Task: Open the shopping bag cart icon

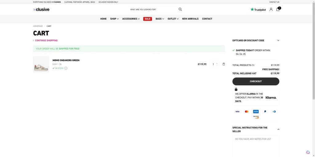Action: (x=278, y=10)
